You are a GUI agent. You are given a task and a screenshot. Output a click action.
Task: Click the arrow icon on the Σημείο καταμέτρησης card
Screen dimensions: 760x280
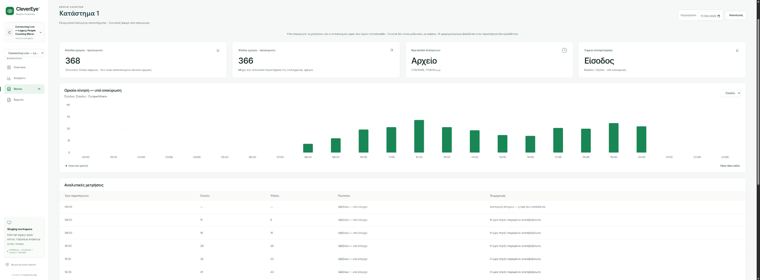737,50
